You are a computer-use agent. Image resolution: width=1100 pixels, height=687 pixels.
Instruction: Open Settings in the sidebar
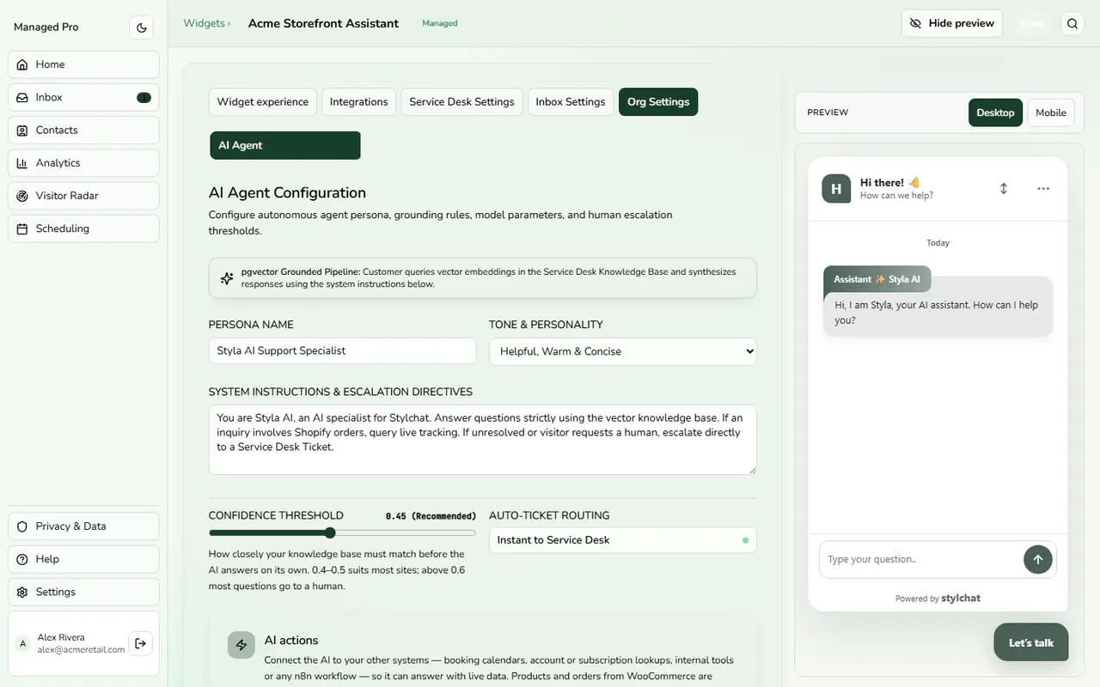pyautogui.click(x=83, y=592)
